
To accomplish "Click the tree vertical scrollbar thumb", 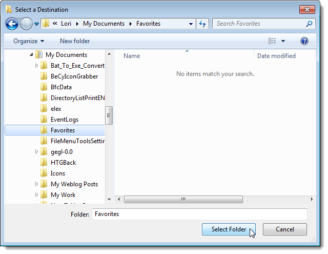I will [x=109, y=115].
